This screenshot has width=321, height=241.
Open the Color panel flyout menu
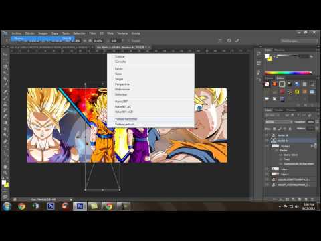tap(318, 50)
